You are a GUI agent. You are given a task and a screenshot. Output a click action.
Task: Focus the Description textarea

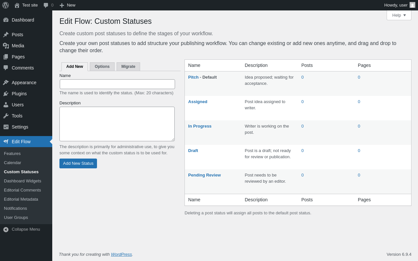click(117, 124)
